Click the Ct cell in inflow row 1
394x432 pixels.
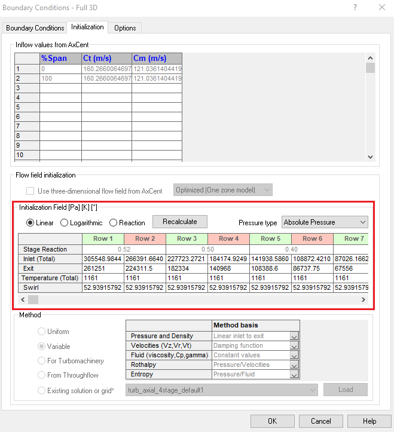coord(106,69)
